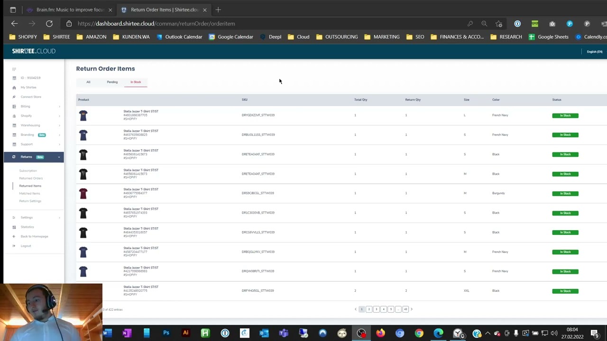
Task: Open Return Settings in sidebar submenu
Action: (x=30, y=201)
